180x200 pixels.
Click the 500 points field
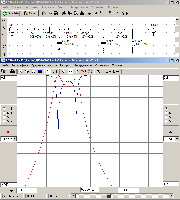pos(90,190)
